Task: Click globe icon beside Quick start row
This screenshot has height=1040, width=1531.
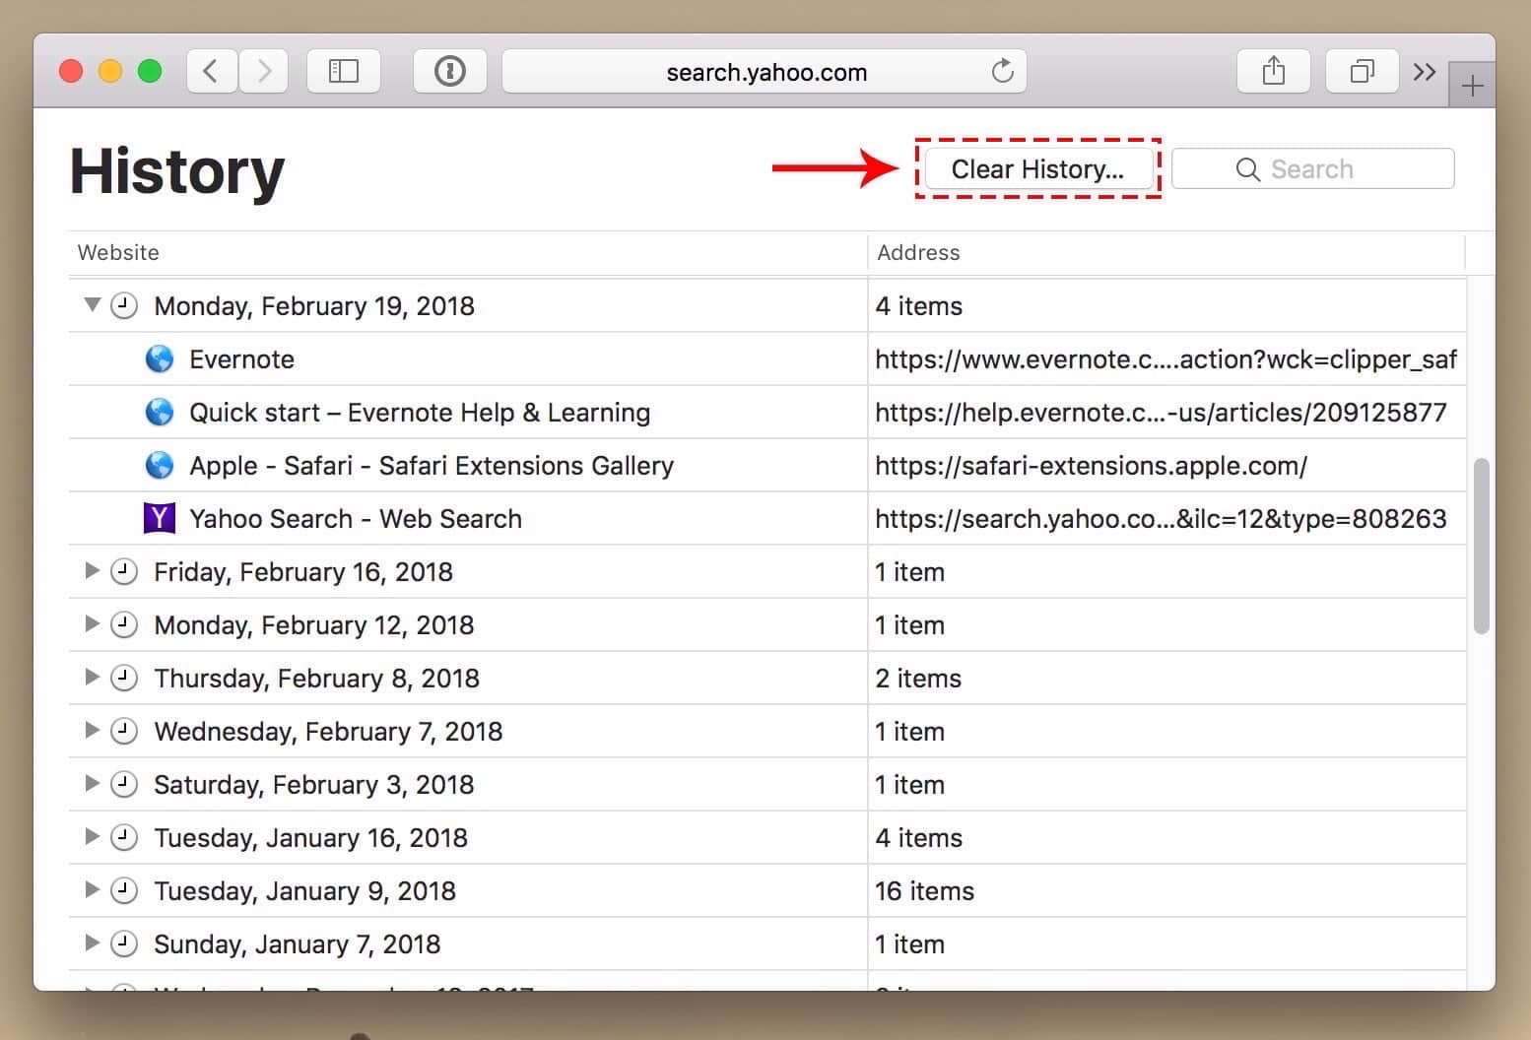Action: (160, 412)
